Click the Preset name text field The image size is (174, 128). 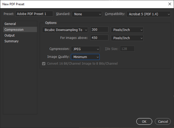point(34,14)
